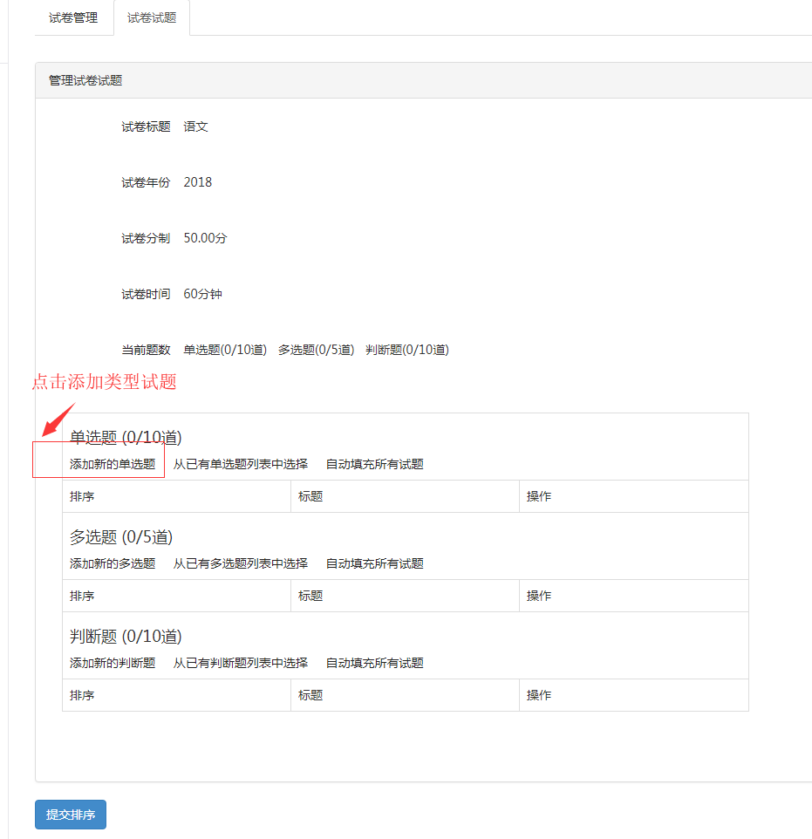Open the 添加新的单选题 link
The image size is (812, 839).
(x=113, y=464)
